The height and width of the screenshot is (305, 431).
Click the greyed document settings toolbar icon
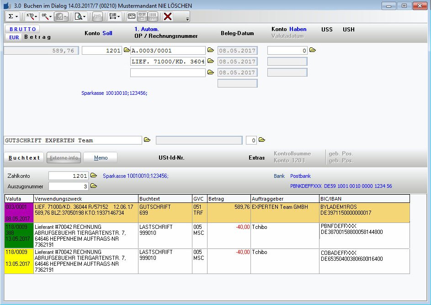point(61,16)
